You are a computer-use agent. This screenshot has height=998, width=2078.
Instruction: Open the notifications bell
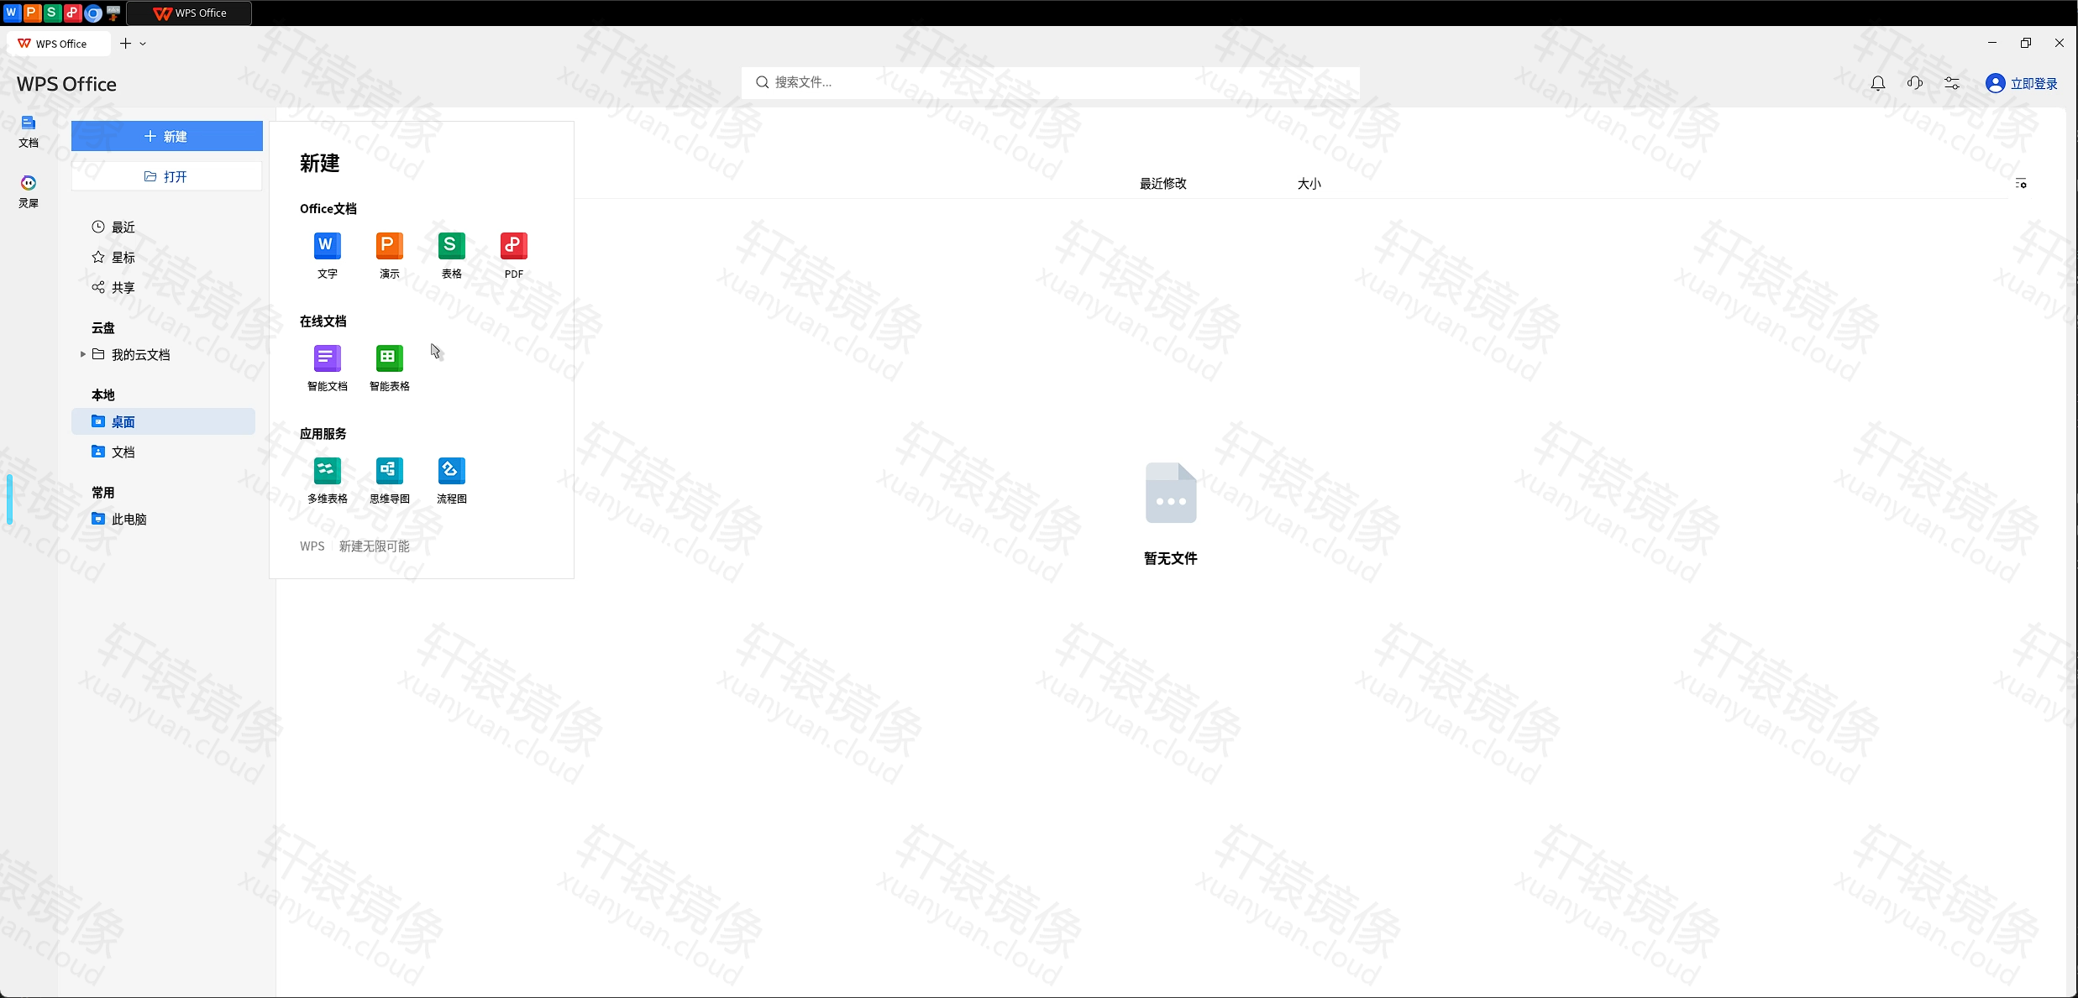click(1878, 83)
